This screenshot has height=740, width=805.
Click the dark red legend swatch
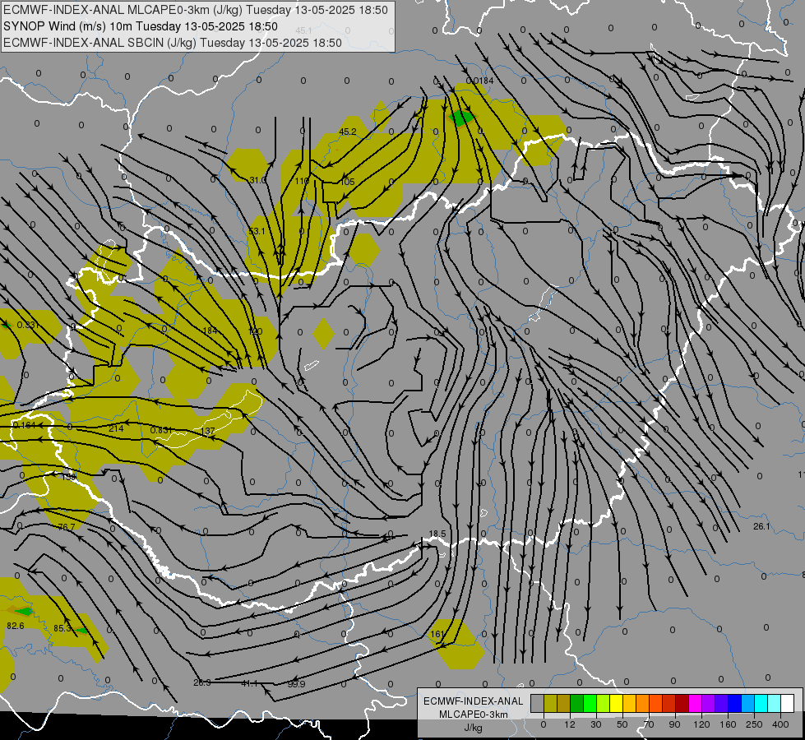point(682,704)
